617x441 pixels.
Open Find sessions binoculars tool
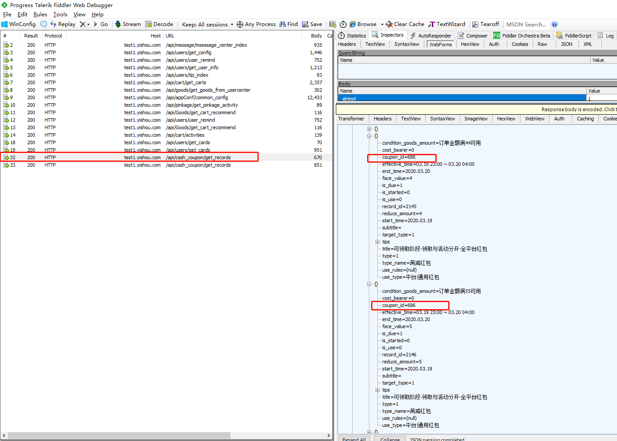[288, 24]
